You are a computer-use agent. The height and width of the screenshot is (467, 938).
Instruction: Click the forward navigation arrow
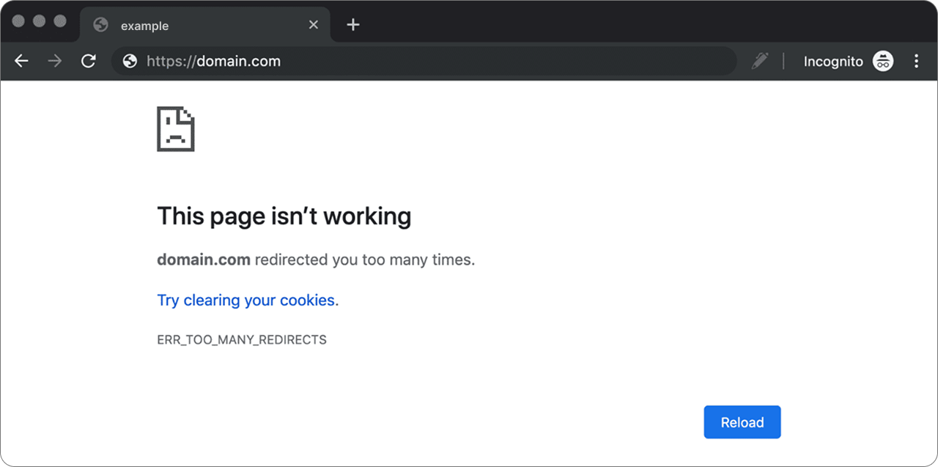pos(55,62)
